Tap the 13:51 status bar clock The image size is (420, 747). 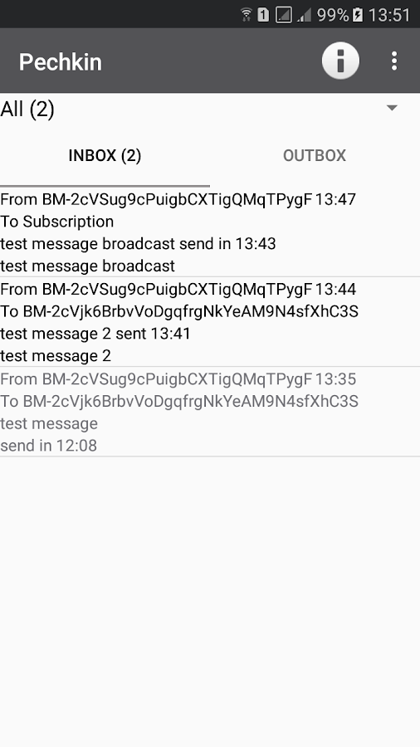(x=389, y=15)
